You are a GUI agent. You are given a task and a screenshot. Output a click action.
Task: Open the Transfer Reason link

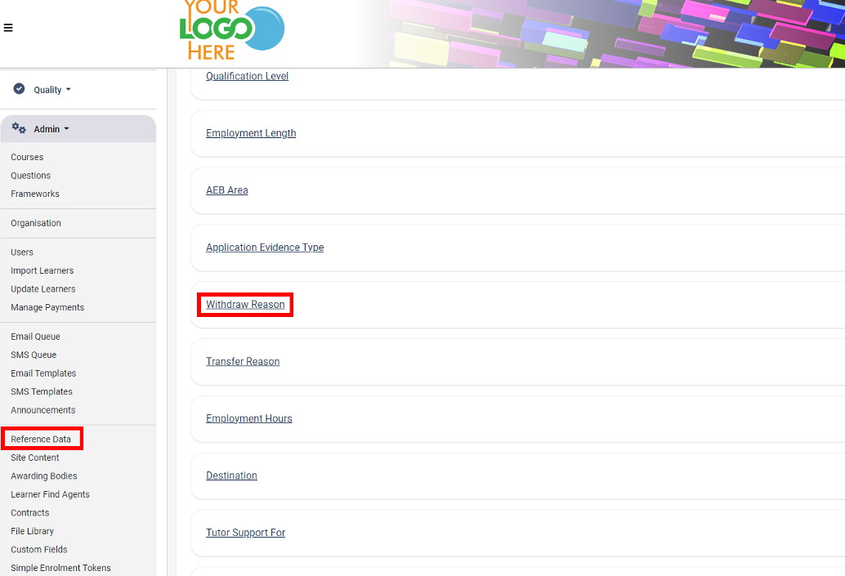(x=243, y=362)
